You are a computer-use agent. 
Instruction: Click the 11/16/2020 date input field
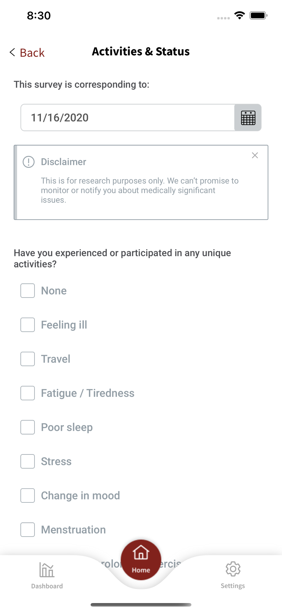(x=128, y=118)
